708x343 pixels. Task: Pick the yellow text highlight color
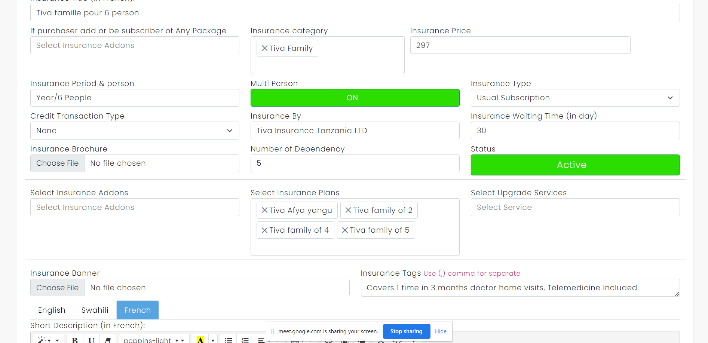(200, 340)
